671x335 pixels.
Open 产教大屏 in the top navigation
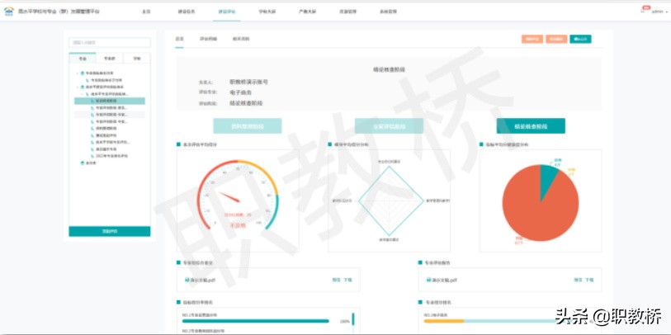307,12
